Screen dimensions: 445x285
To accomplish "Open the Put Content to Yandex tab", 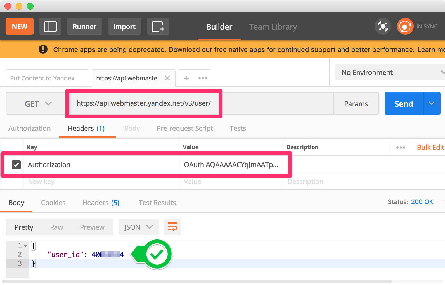I will (x=48, y=78).
